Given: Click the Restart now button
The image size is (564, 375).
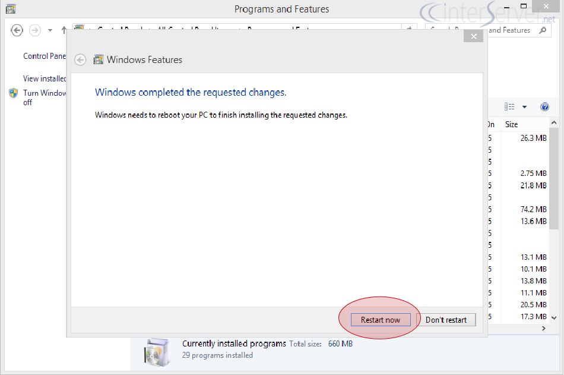Looking at the screenshot, I should coord(381,320).
